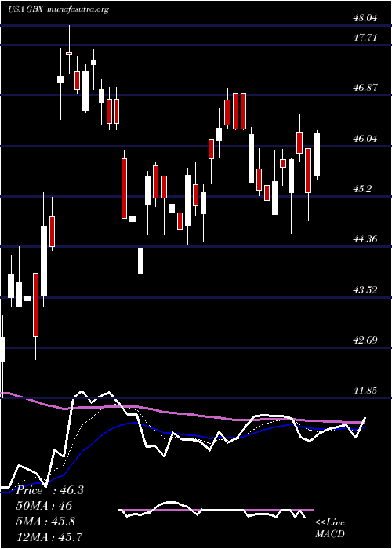The width and height of the screenshot is (392, 549).
Task: Click the 5MA : 45.8 readout
Action: [x=45, y=522]
